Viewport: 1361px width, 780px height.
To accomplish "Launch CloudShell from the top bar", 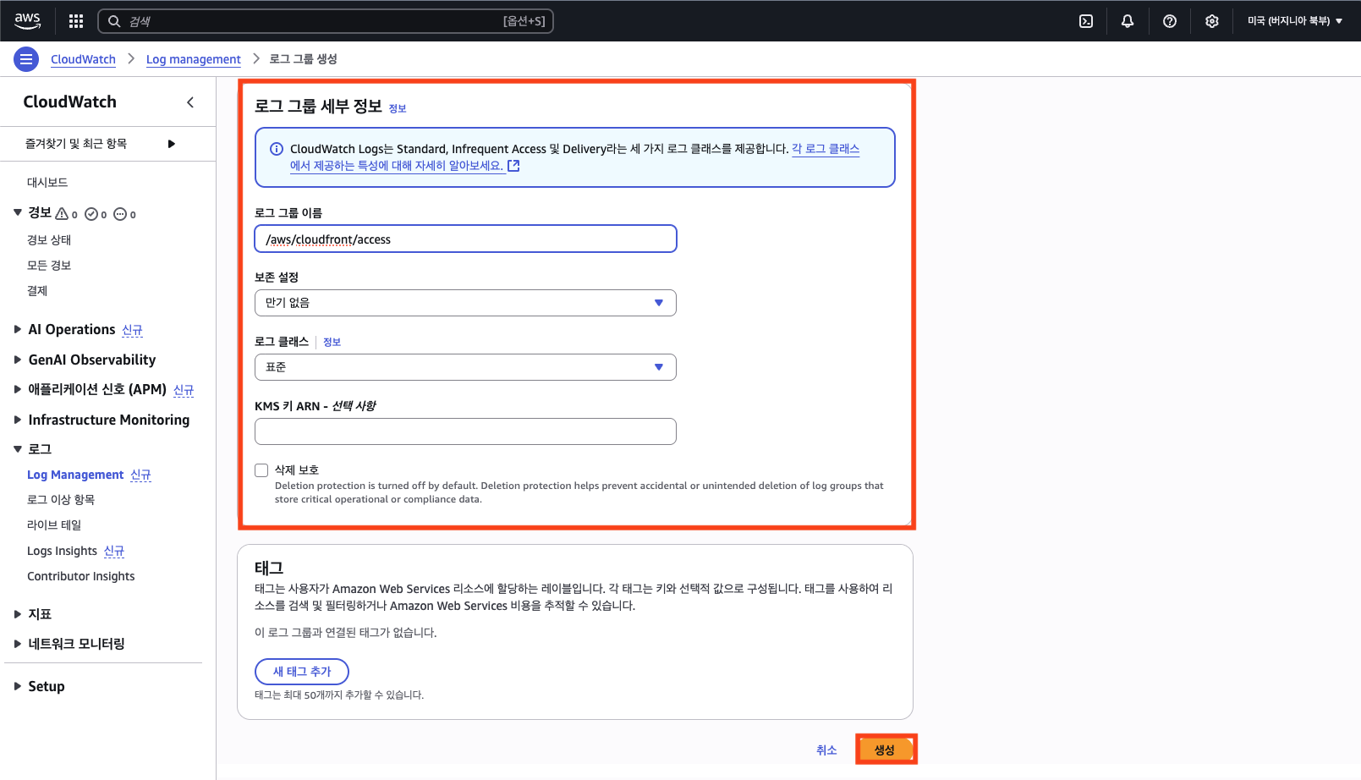I will point(1086,21).
